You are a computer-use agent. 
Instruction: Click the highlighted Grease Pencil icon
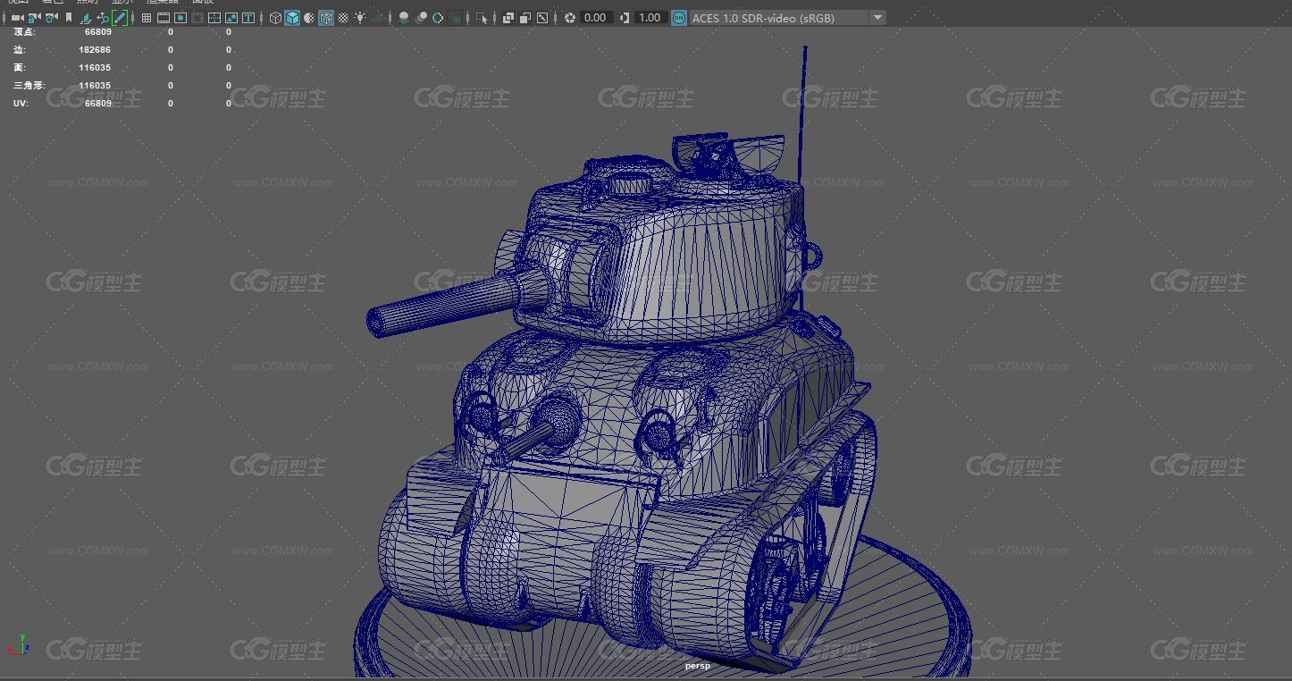[x=119, y=18]
